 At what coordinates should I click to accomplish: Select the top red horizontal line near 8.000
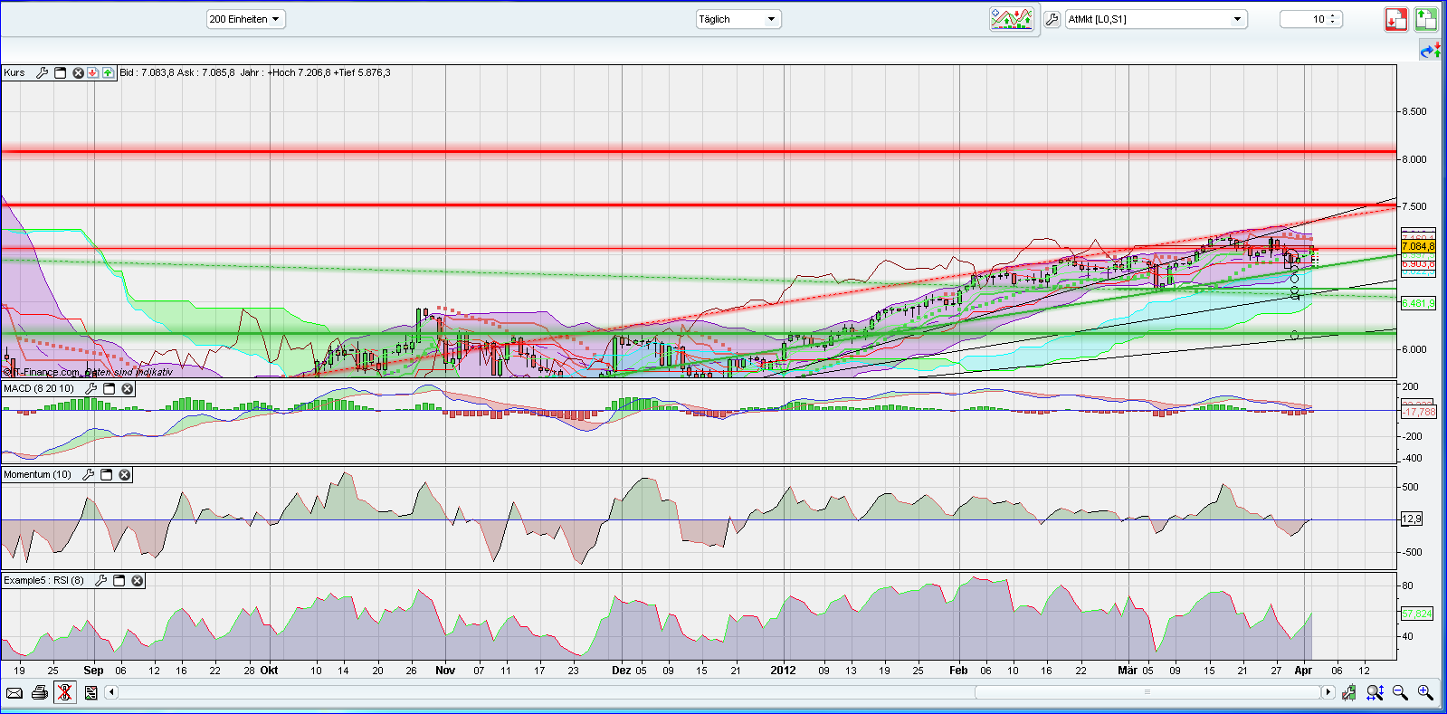click(699, 151)
